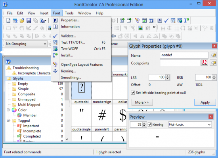218x158 pixels.
Task: Click the More >> button
Action: [x=142, y=102]
